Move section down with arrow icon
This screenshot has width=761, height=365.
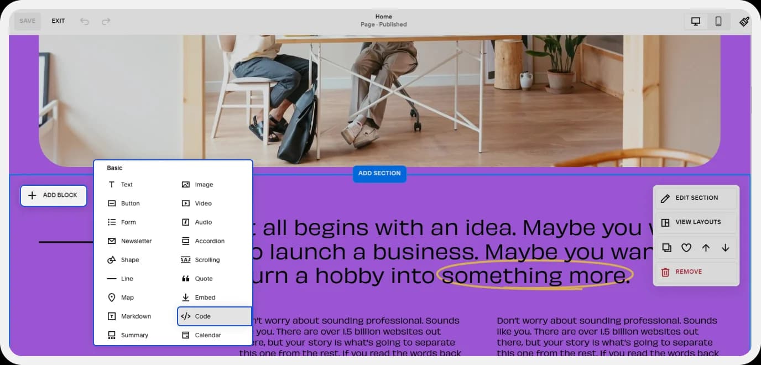point(725,248)
